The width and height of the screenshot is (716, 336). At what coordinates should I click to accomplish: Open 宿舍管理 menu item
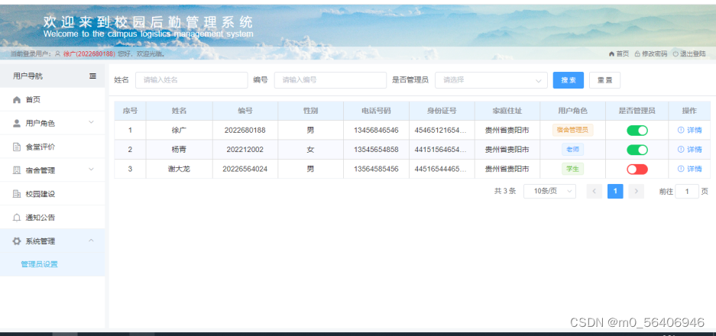[53, 170]
